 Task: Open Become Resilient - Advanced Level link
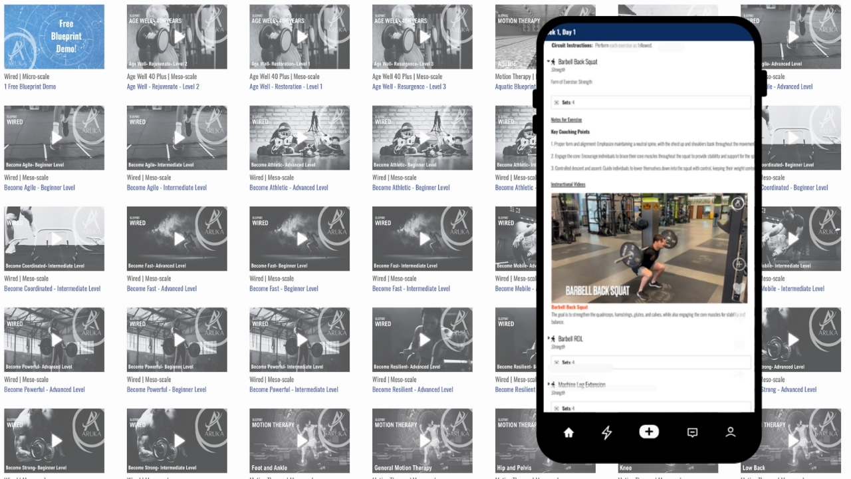412,390
